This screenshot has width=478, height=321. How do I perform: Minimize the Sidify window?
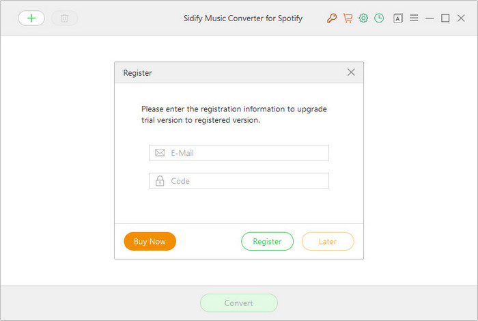[x=430, y=18]
